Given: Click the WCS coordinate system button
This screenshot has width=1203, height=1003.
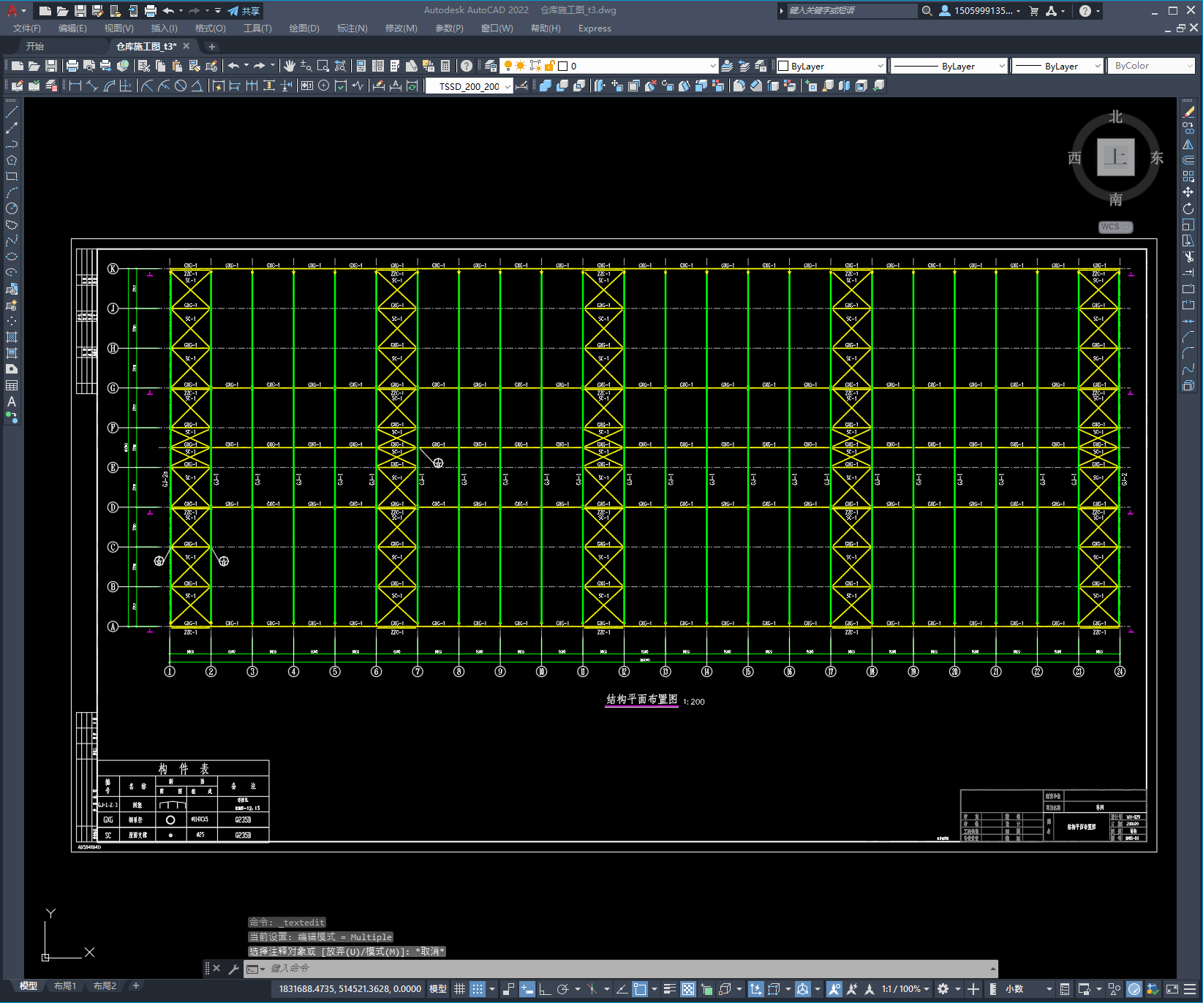Looking at the screenshot, I should coord(1115,227).
